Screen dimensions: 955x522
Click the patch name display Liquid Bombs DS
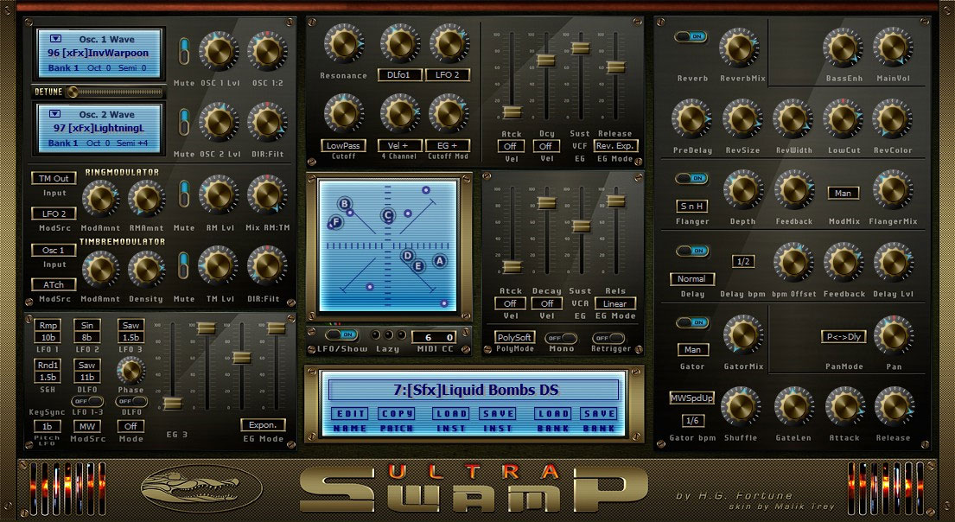coord(474,390)
